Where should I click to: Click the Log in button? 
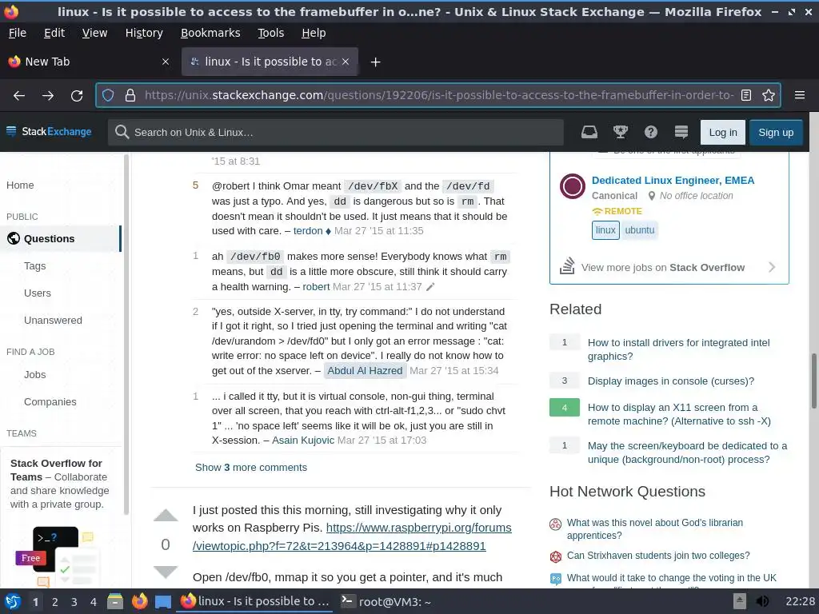pyautogui.click(x=723, y=133)
